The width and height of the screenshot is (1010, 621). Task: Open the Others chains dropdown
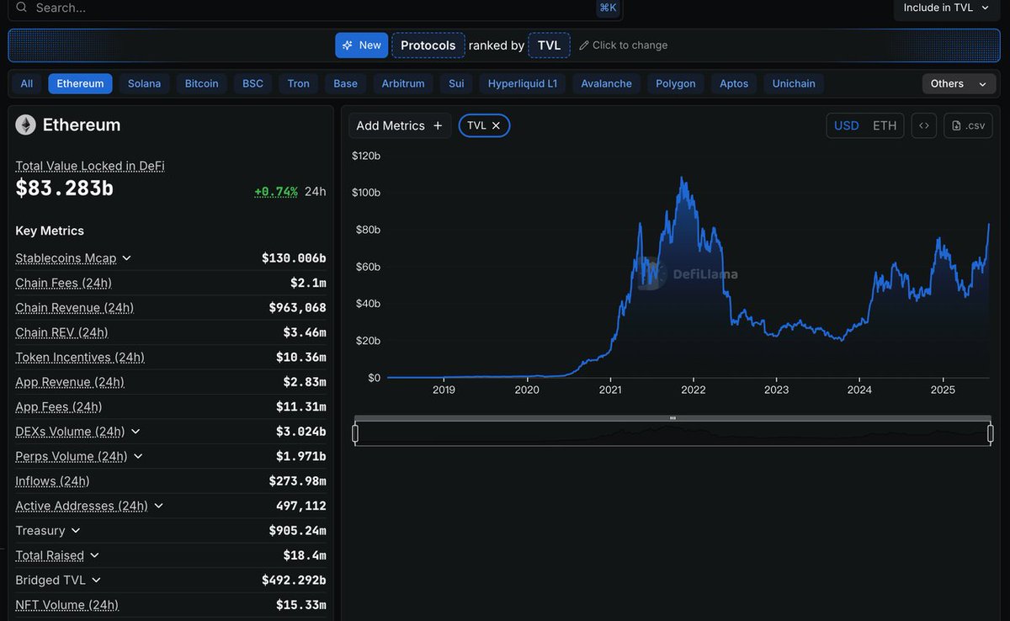click(x=958, y=83)
